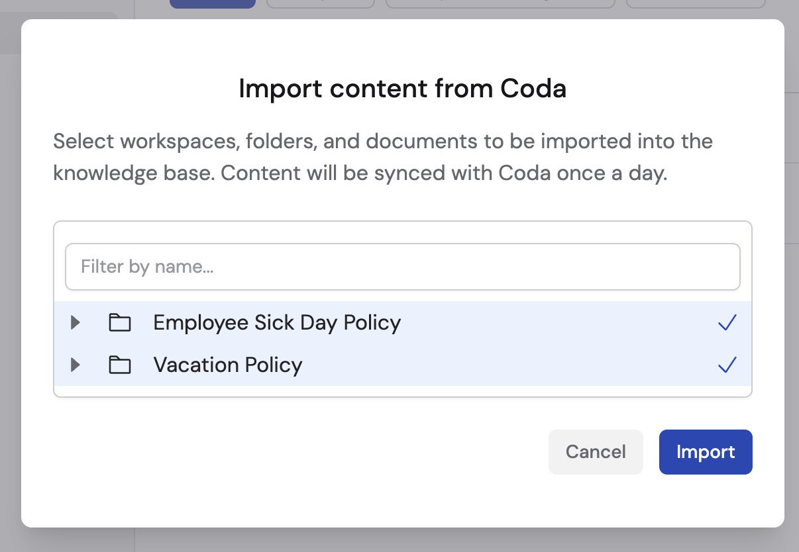799x552 pixels.
Task: Click the Filter by name field
Action: tap(403, 267)
